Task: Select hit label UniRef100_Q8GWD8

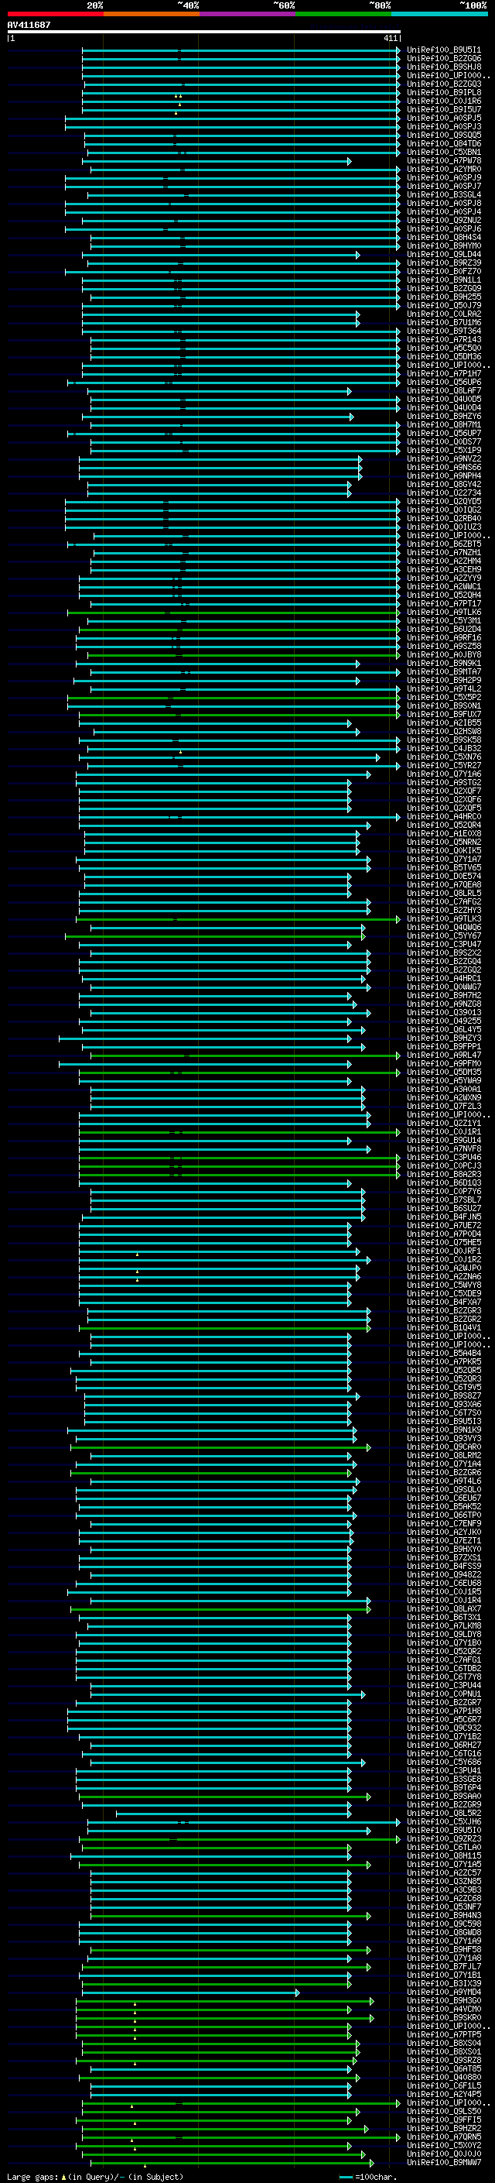Action: (444, 1932)
